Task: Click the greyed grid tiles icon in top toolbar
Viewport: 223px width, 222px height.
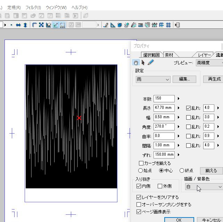Action: tap(58, 16)
